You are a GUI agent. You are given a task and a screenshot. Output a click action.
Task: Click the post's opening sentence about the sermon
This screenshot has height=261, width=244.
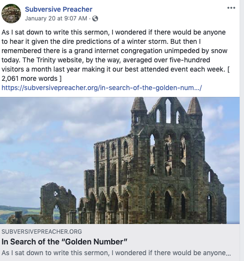tap(113, 37)
